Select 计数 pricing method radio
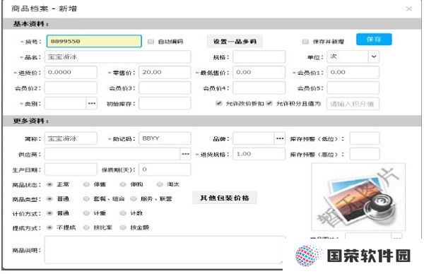This screenshot has height=274, width=424. pos(123,213)
